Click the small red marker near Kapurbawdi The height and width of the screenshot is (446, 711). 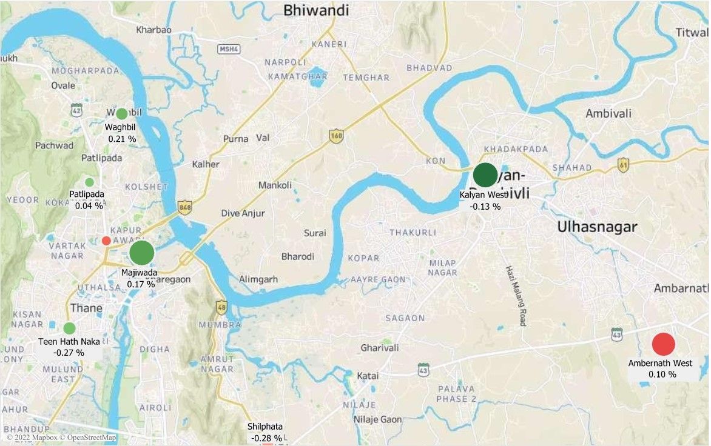pos(106,241)
